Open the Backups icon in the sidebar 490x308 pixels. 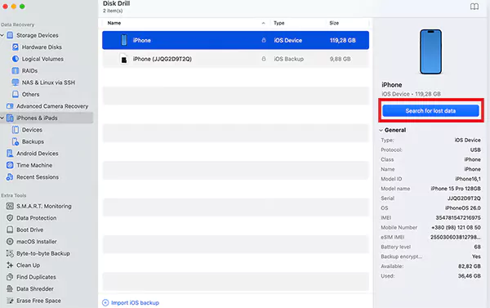16,141
